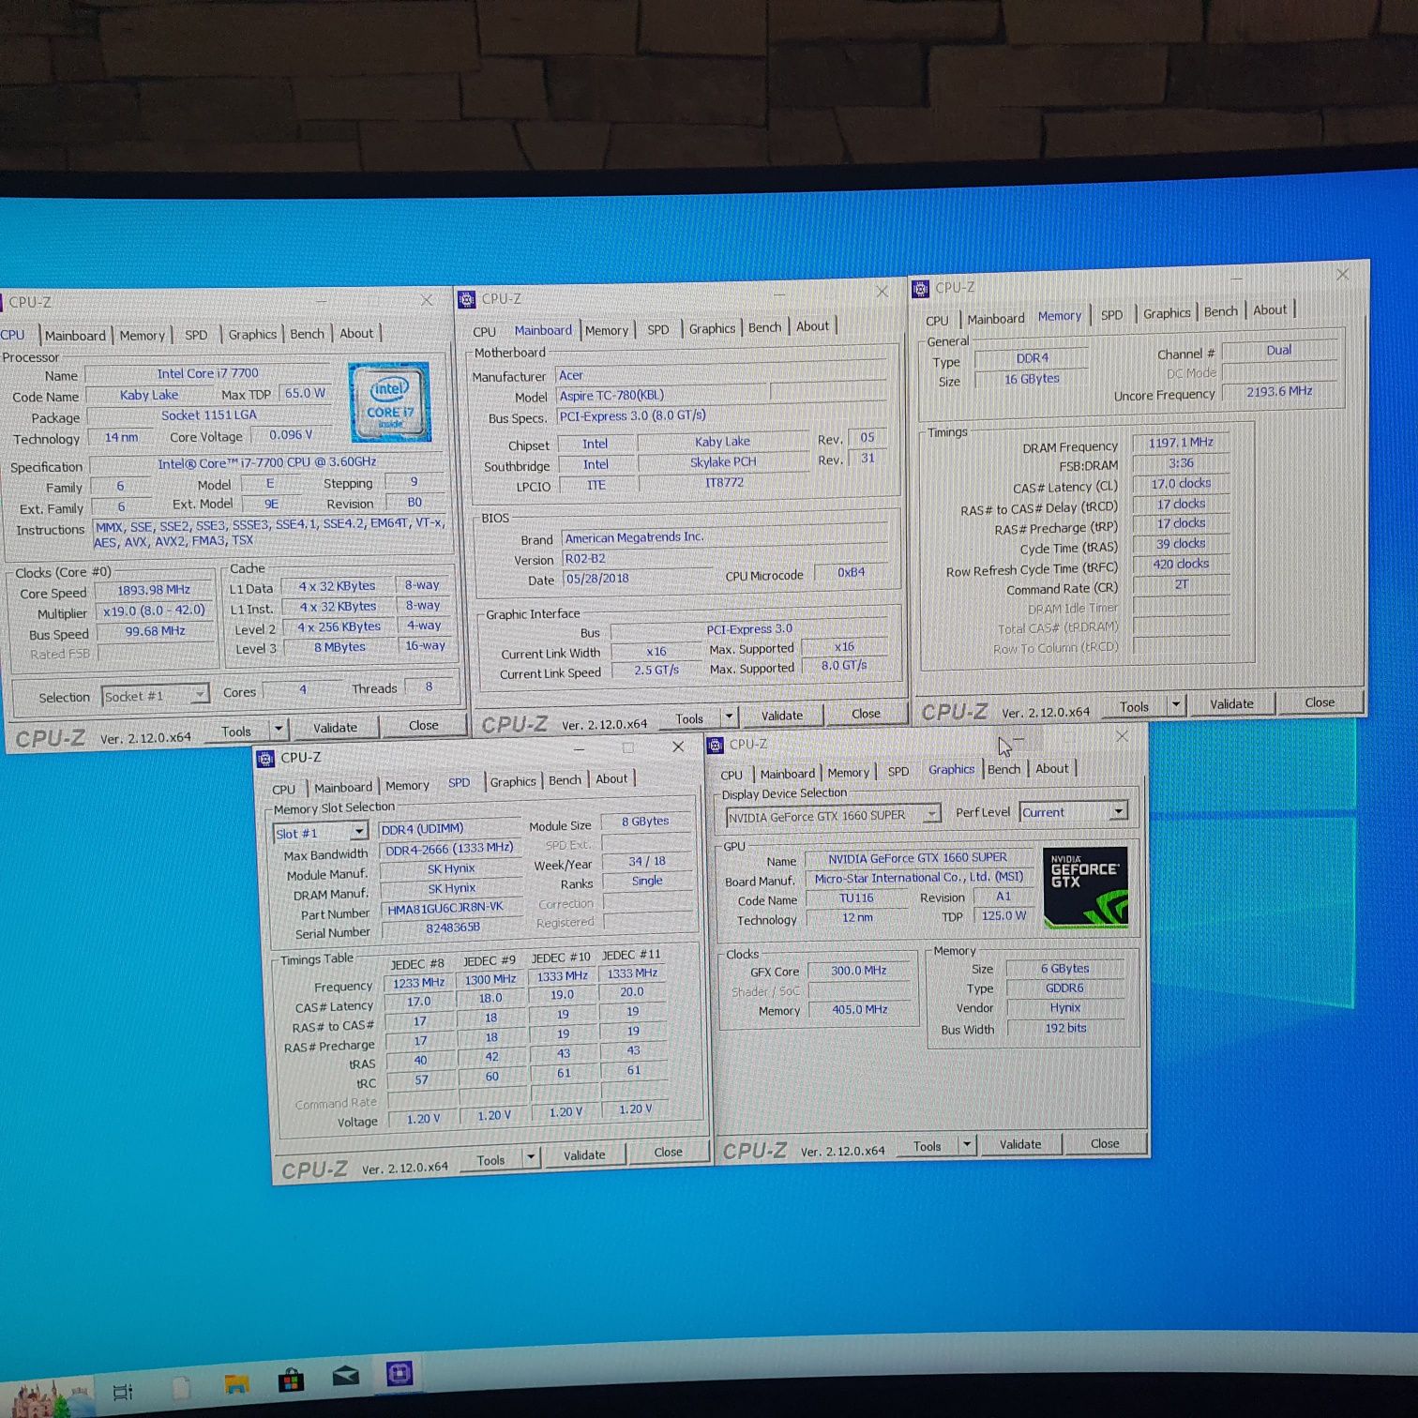Click the GPU code name 'TU116'
The height and width of the screenshot is (1418, 1418).
point(856,898)
